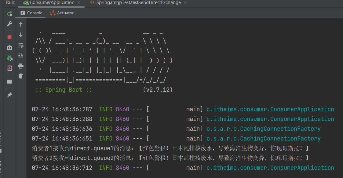Click the direct.queue1 consumer message line

tap(170, 148)
